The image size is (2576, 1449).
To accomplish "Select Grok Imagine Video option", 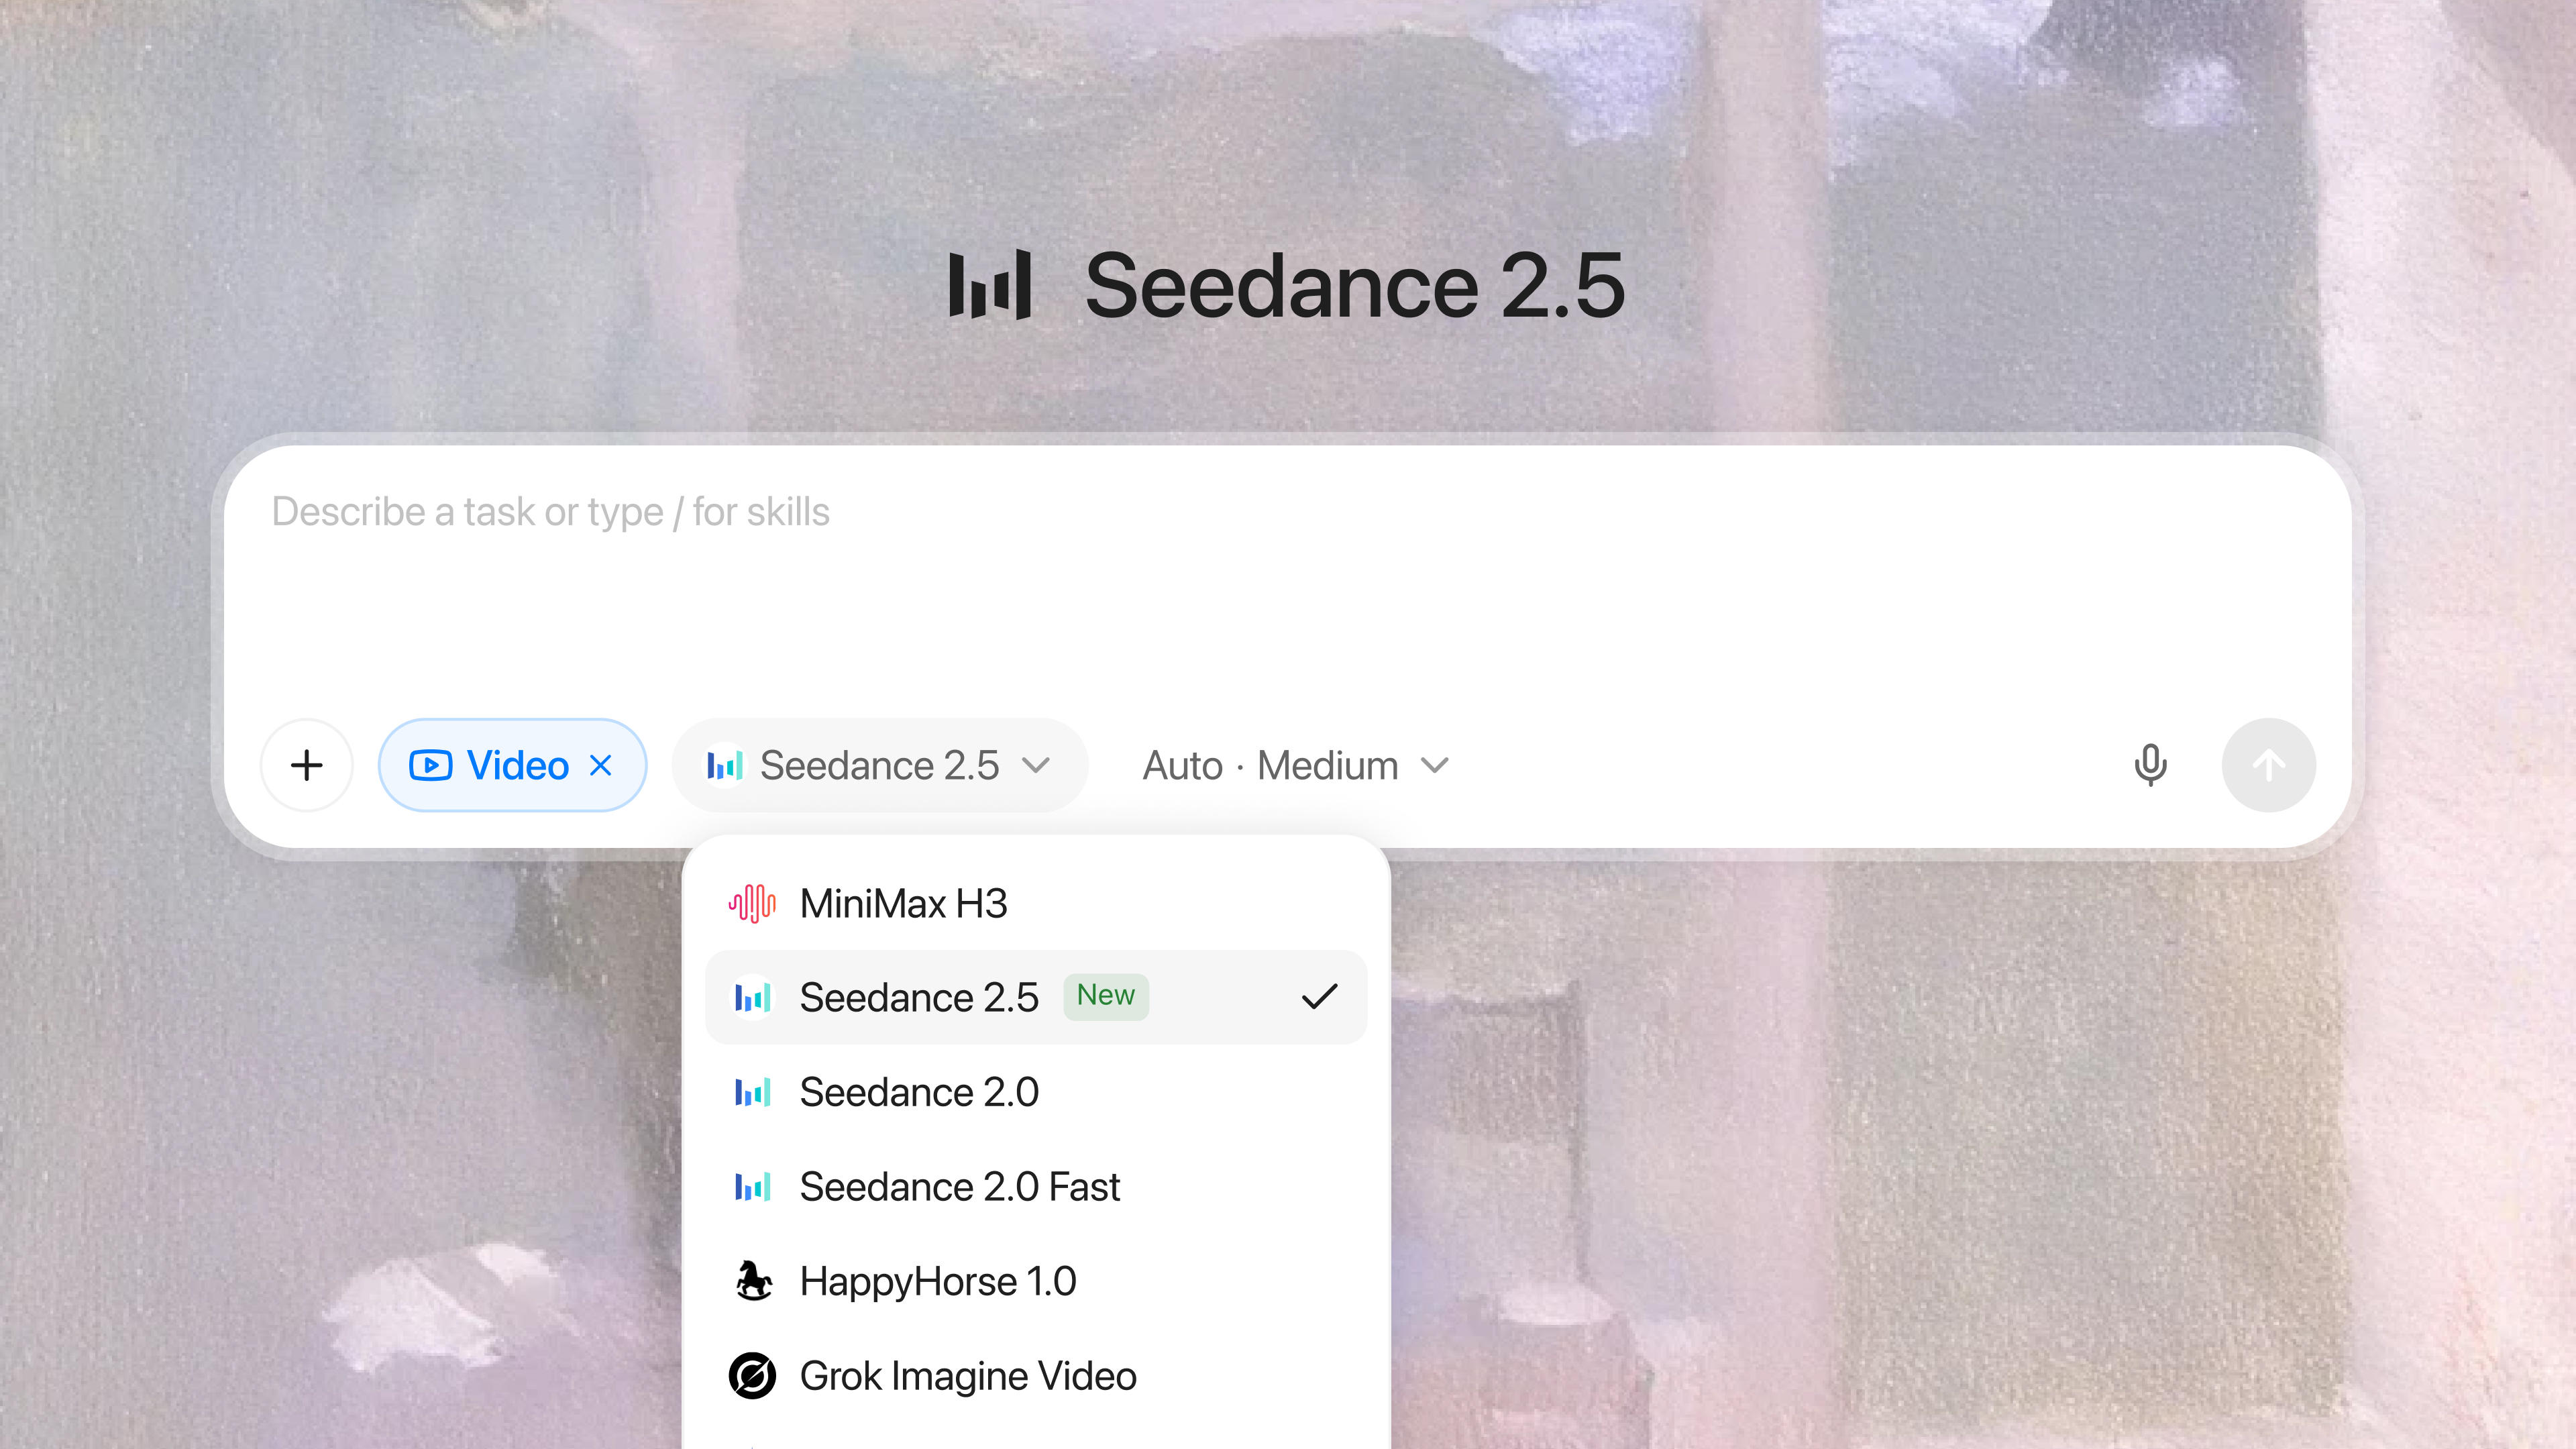I will tap(1035, 1376).
